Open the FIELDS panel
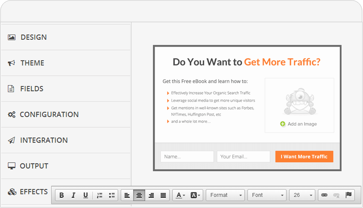363x208 pixels. click(66, 89)
